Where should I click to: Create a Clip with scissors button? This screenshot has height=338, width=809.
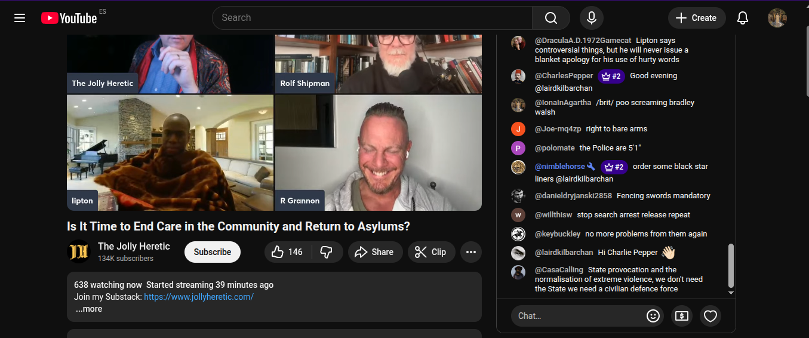coord(431,252)
